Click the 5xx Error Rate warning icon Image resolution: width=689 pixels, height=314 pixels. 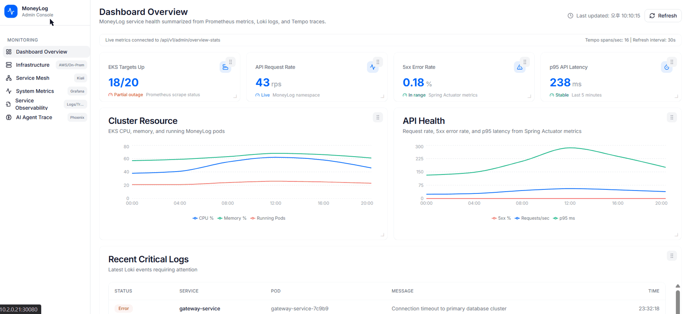519,67
